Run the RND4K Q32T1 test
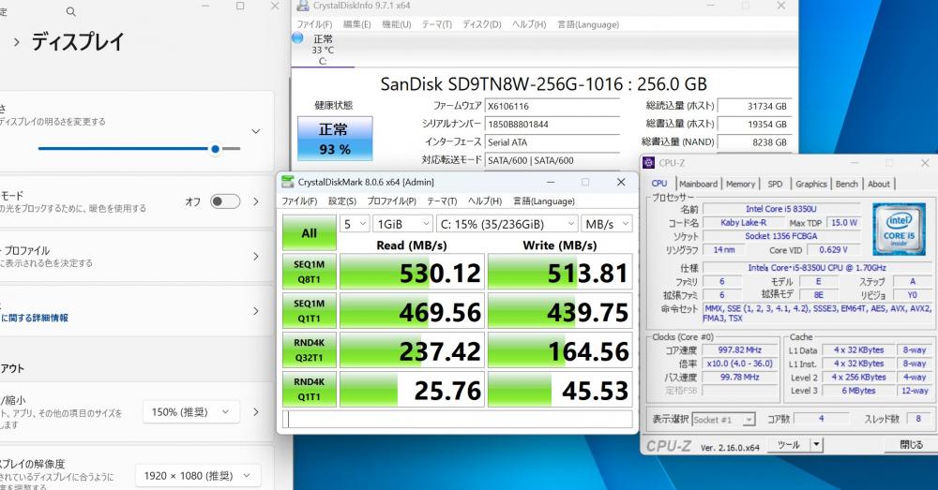Viewport: 938px width, 490px height. [310, 350]
